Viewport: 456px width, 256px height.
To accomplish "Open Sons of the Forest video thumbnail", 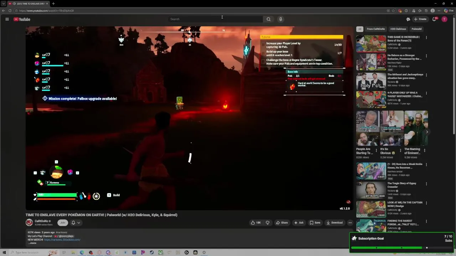I will click(x=371, y=44).
